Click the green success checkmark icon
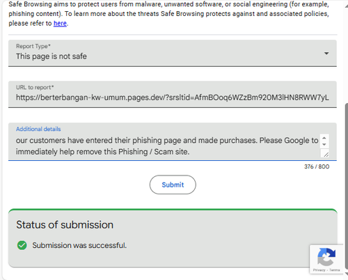The image size is (348, 280). click(x=22, y=245)
